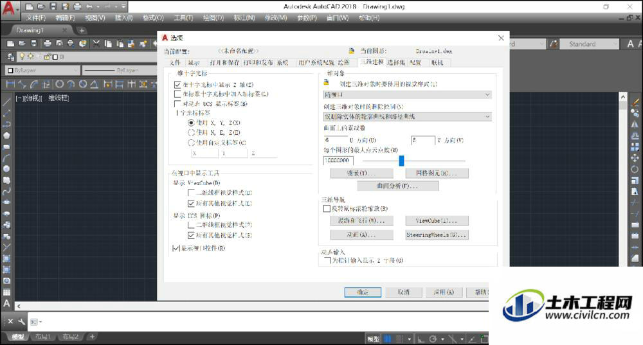Select the Polygon draw tool
The image size is (643, 345).
tap(6, 135)
